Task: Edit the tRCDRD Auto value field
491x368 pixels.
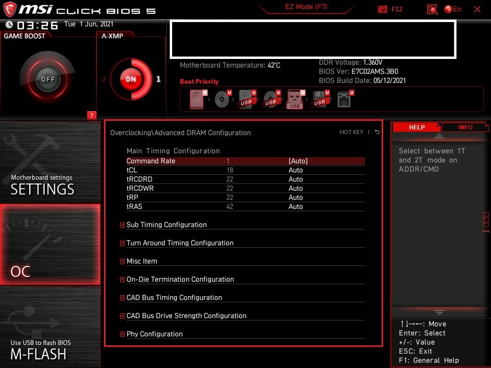Action: pyautogui.click(x=295, y=179)
